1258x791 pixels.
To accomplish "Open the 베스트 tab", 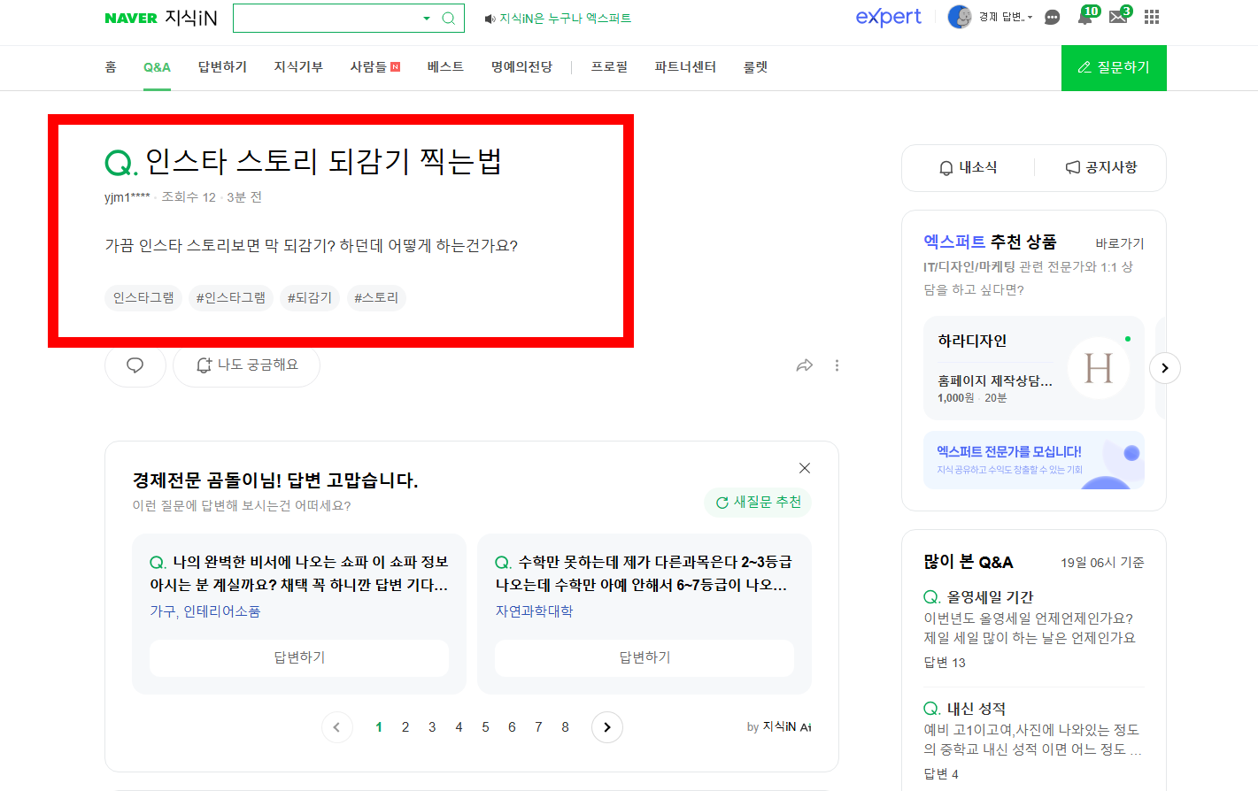I will tap(445, 67).
